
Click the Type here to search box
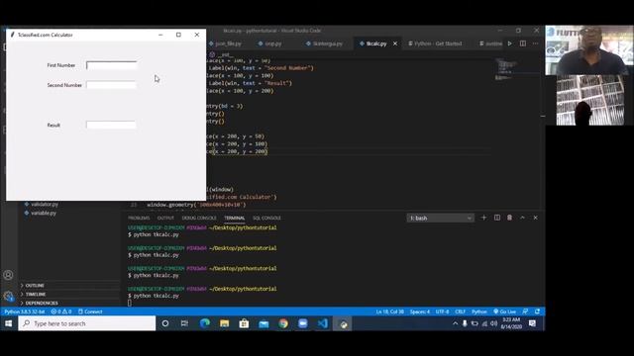point(87,323)
